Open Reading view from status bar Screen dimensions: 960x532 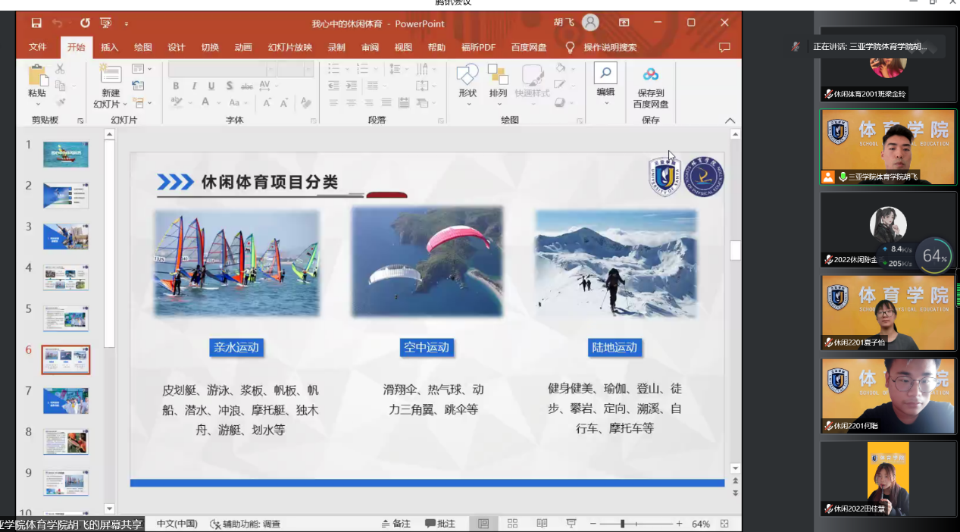coord(542,524)
